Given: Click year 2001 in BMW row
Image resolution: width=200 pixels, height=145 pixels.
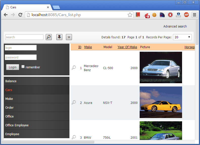Looking at the screenshot, I should click(x=134, y=138).
